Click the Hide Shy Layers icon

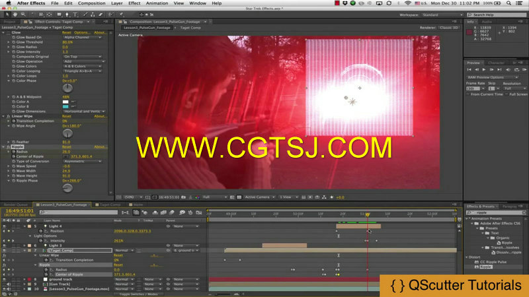tap(155, 213)
